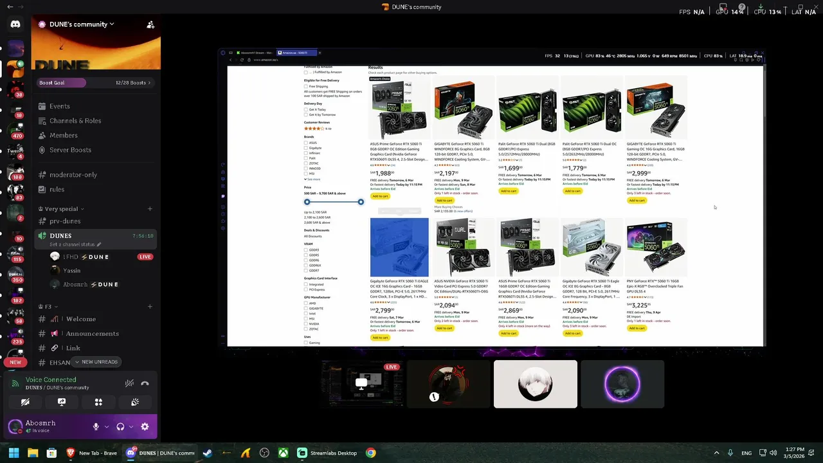The height and width of the screenshot is (463, 823).
Task: Open Discord direct messages home icon
Action: (x=15, y=24)
